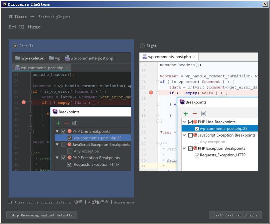Click JavaScript Exception Breakpoints icon in Darcula preview

[69, 144]
